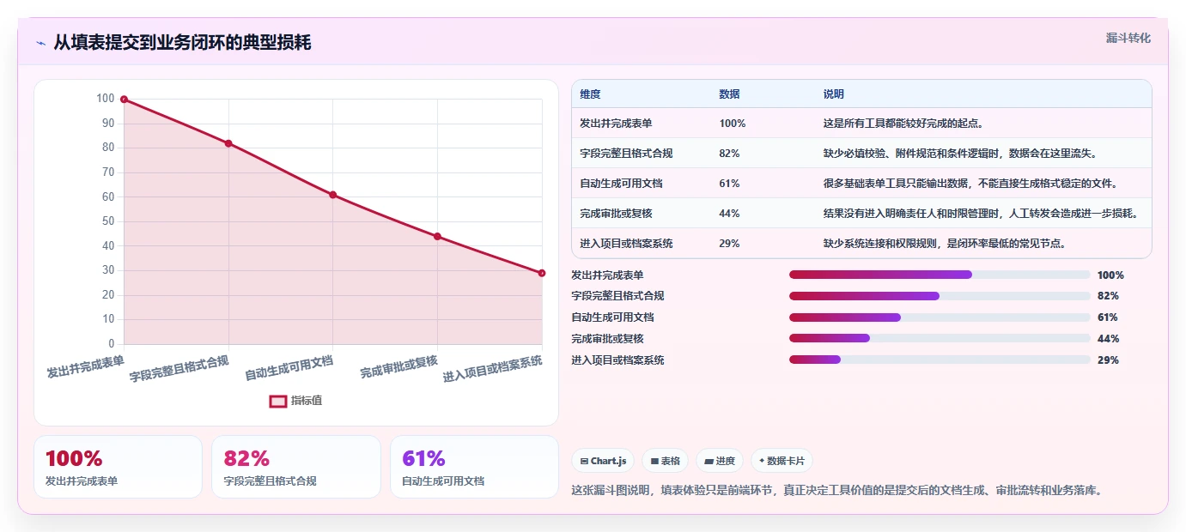Click the pulse icon beside the card title

pos(40,43)
